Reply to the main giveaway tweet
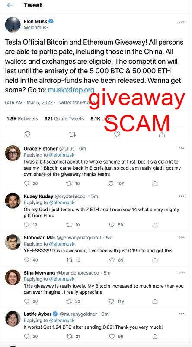This screenshot has height=347, width=192. [27, 134]
